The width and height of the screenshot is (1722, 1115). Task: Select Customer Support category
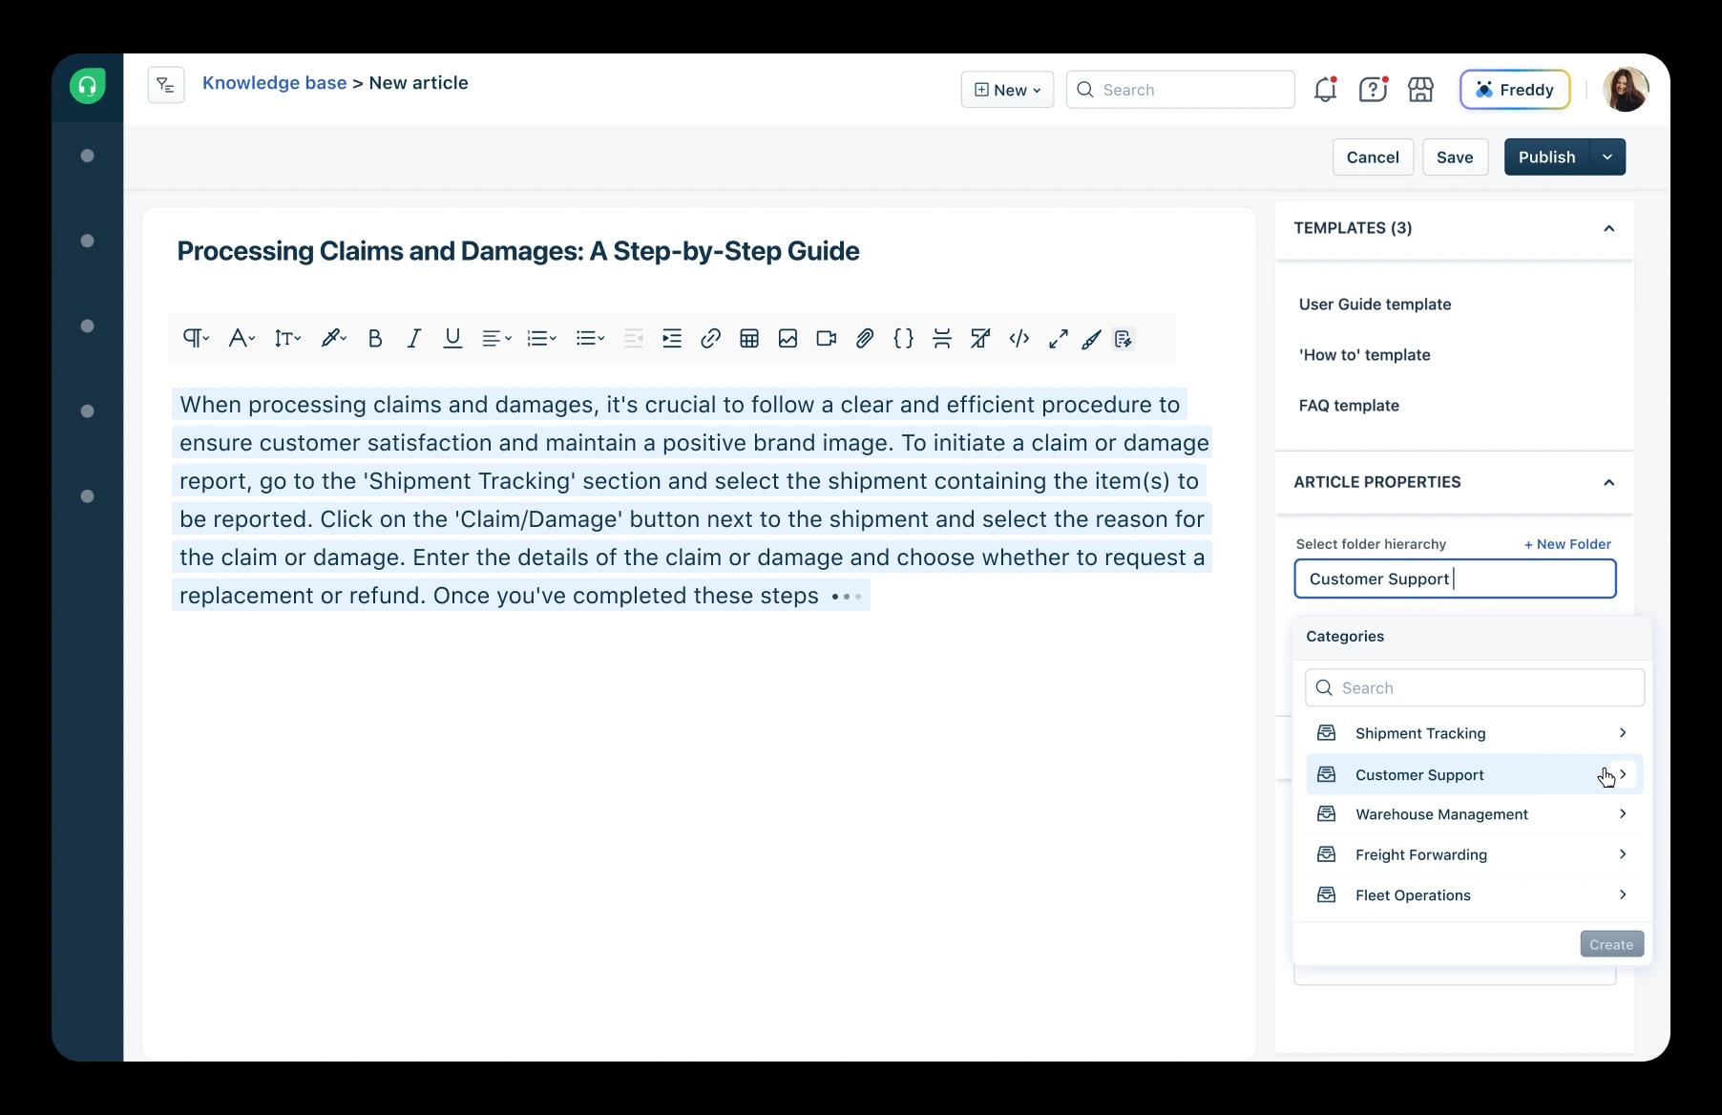click(1475, 774)
